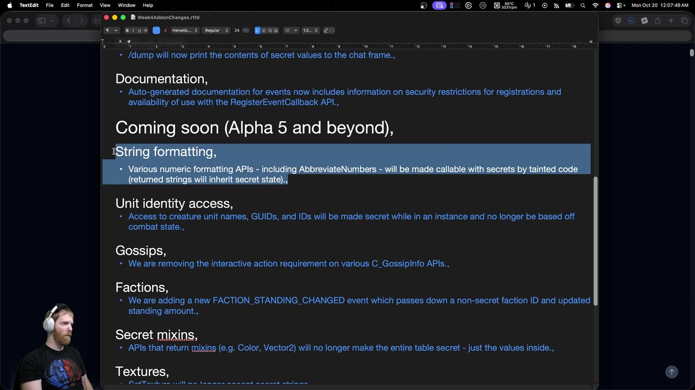
Task: Center the text alignment
Action: (264, 30)
